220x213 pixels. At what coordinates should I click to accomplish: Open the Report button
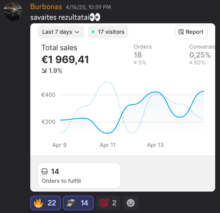[x=191, y=32]
